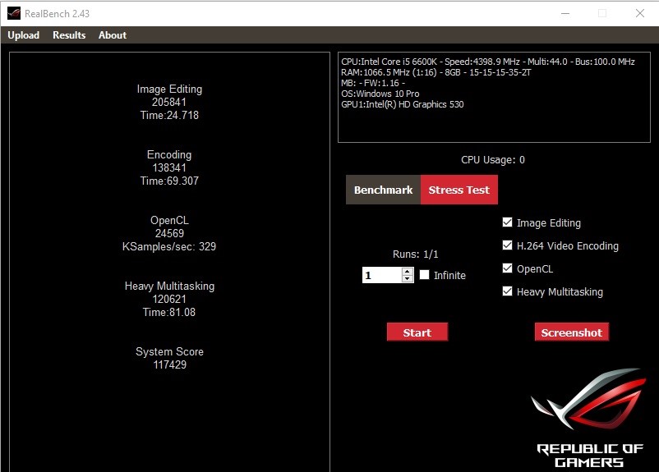Click the Image Editing score 205841

pos(169,102)
